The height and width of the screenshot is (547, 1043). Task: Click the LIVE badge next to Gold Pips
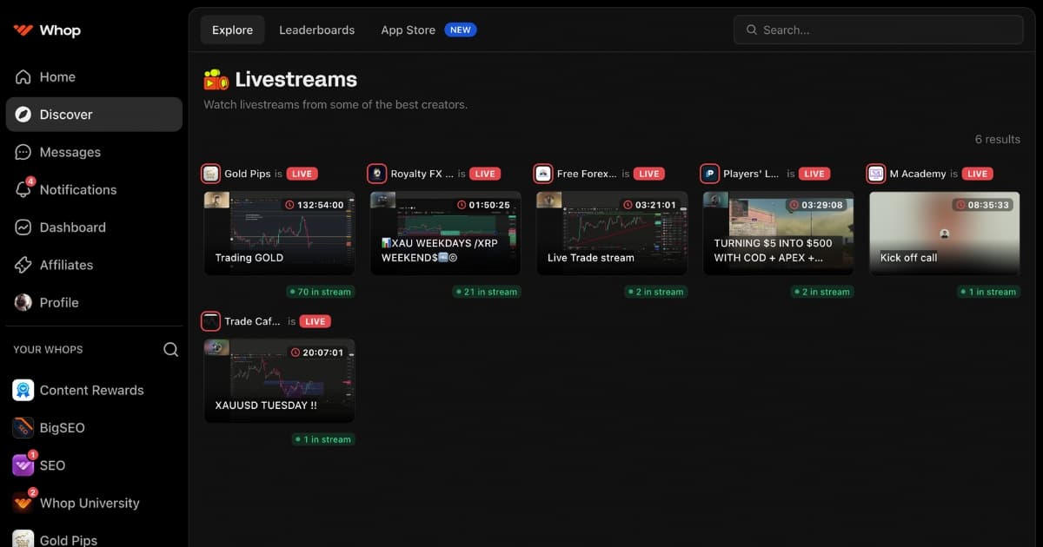(302, 173)
